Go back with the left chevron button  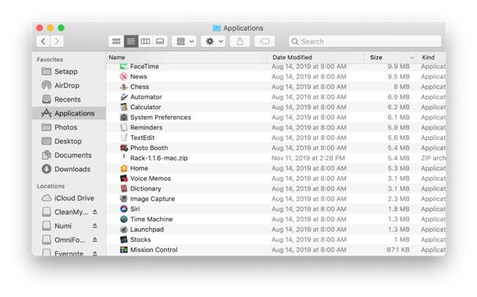(43, 42)
